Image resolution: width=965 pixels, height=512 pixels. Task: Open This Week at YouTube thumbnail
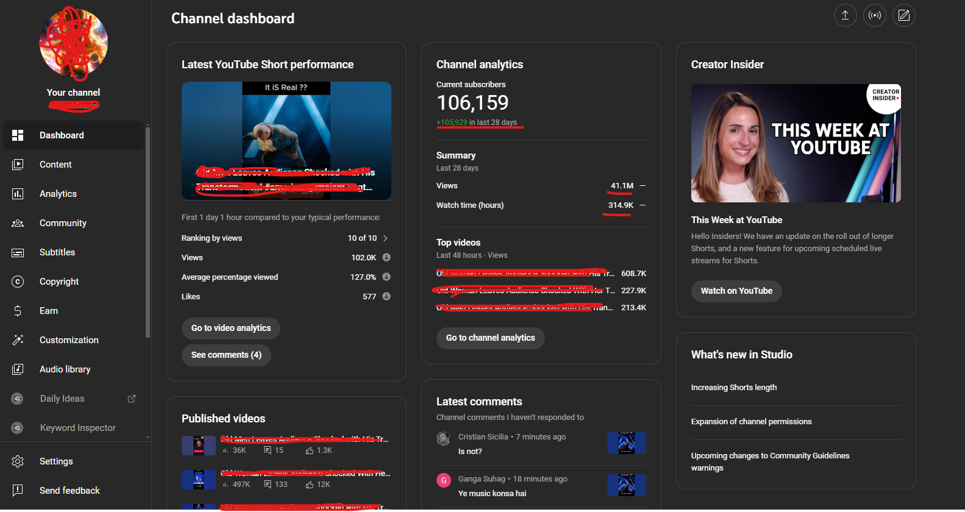click(796, 143)
